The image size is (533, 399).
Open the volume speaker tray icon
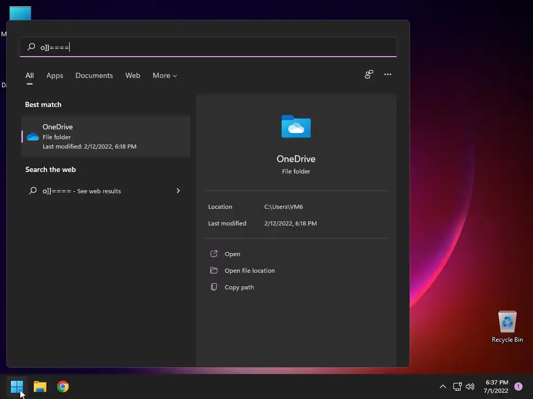470,387
